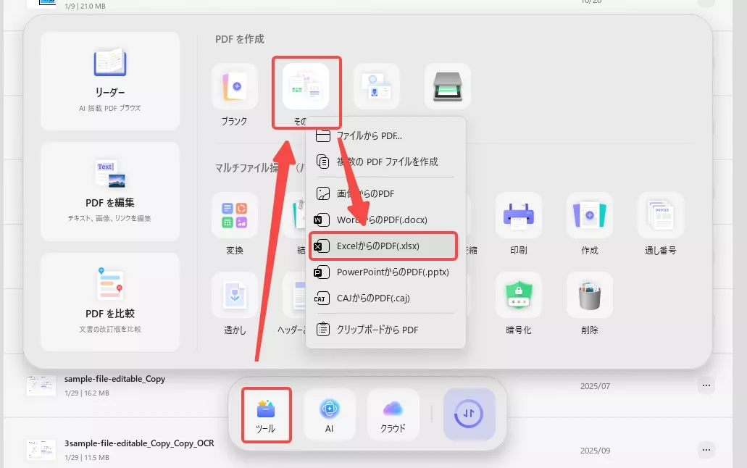Click the PowerPoint icon in the menu
The width and height of the screenshot is (747, 468).
click(322, 272)
